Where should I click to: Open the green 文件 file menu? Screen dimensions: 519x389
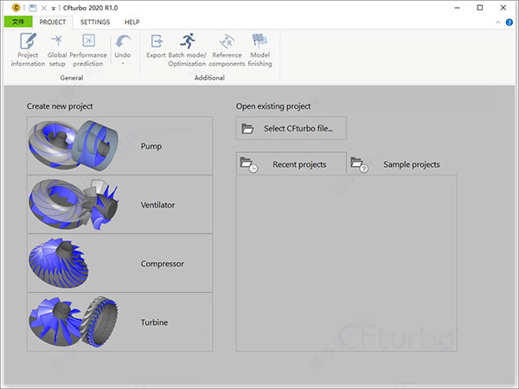tap(17, 22)
